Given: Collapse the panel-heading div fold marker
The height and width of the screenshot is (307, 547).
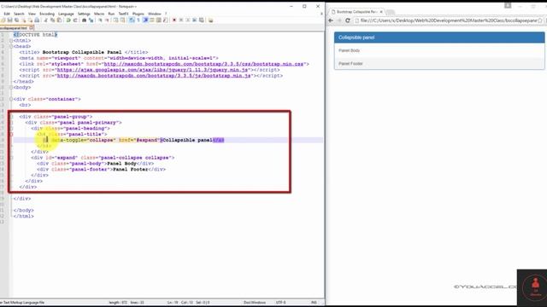Looking at the screenshot, I should pyautogui.click(x=11, y=129).
